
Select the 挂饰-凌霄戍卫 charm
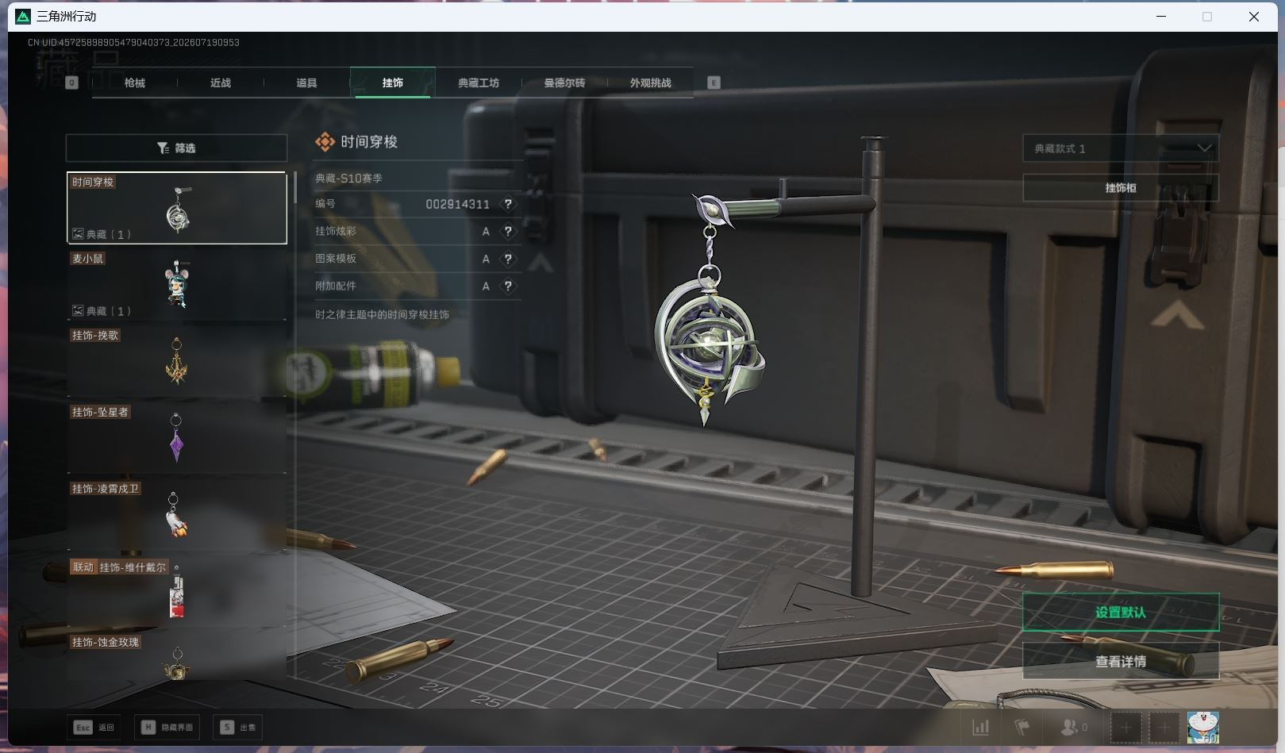pos(176,516)
